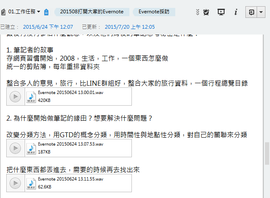
Task: Start presentation mode with the screen icon
Action: pyautogui.click(x=221, y=12)
